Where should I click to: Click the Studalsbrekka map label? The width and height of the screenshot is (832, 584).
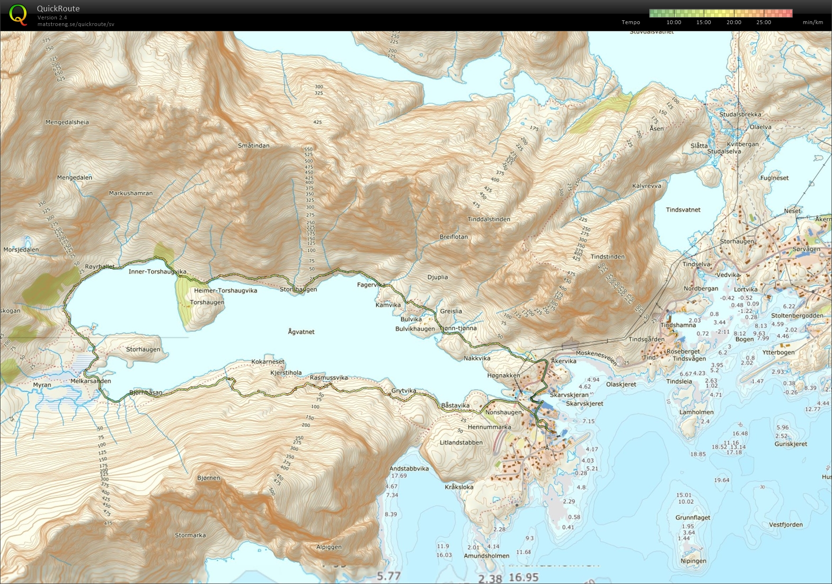pyautogui.click(x=740, y=115)
